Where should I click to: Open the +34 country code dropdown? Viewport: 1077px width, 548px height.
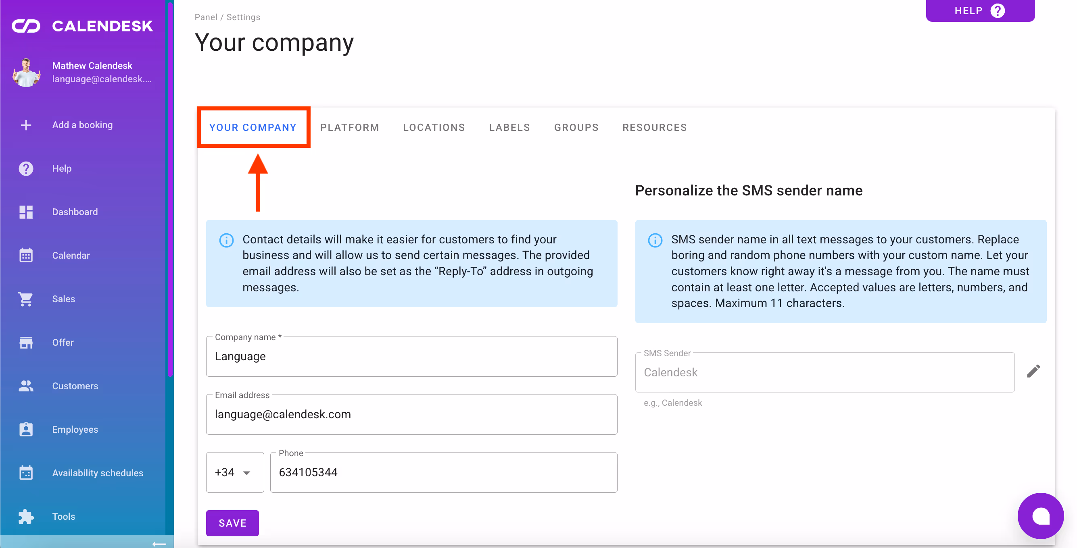click(x=234, y=472)
